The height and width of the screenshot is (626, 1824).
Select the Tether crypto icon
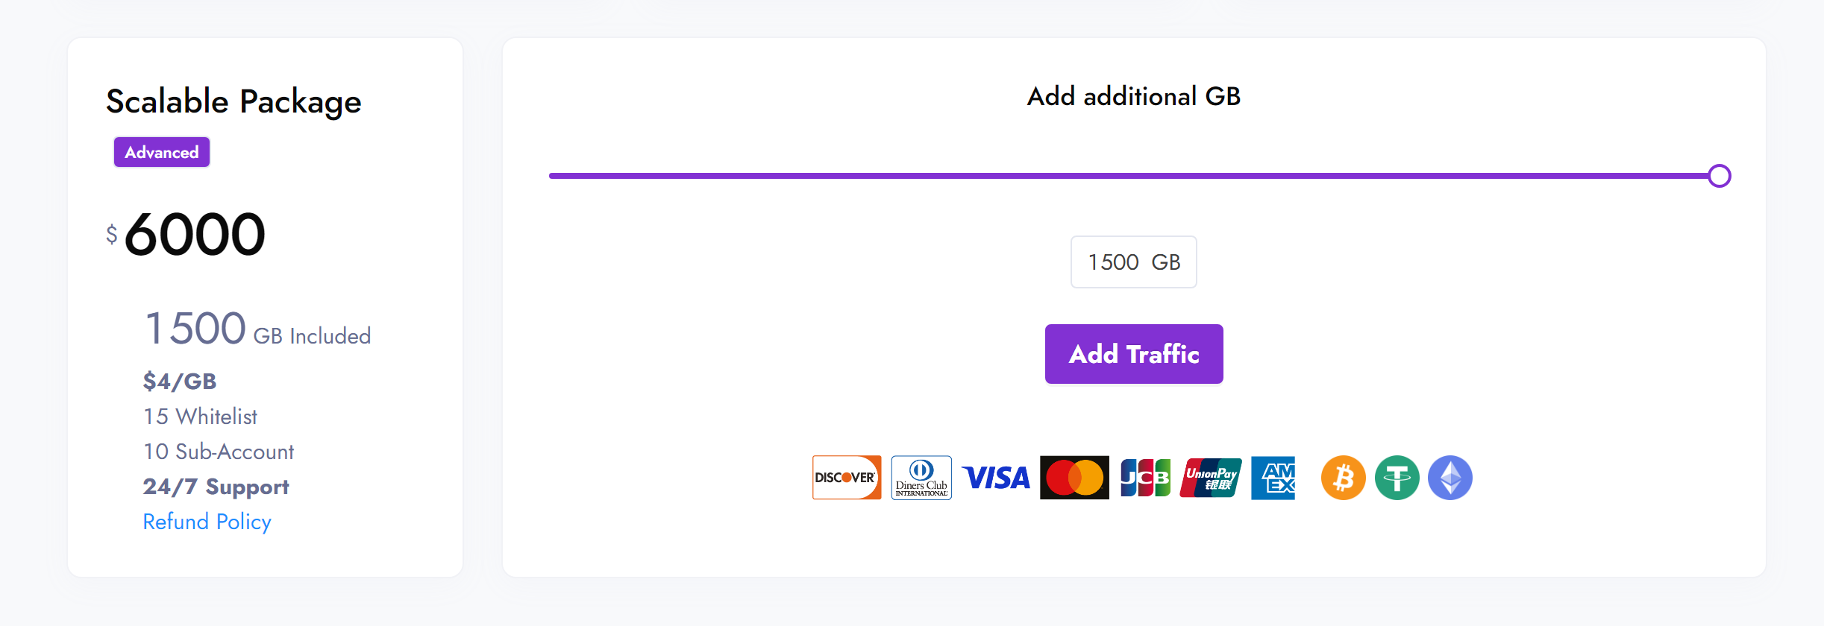click(x=1397, y=478)
